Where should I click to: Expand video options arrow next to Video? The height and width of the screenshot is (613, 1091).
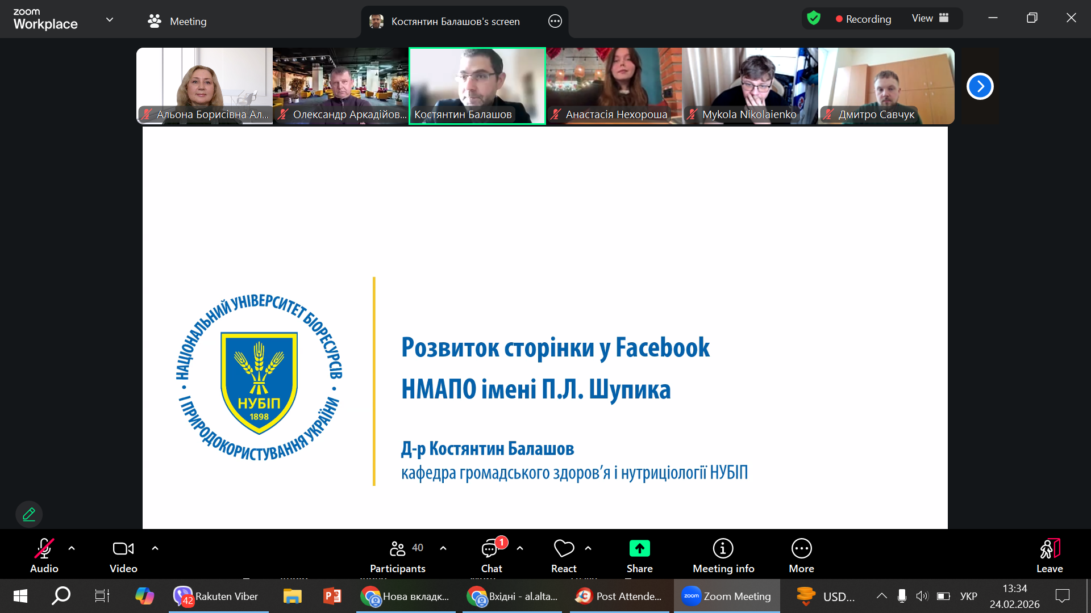pyautogui.click(x=155, y=548)
